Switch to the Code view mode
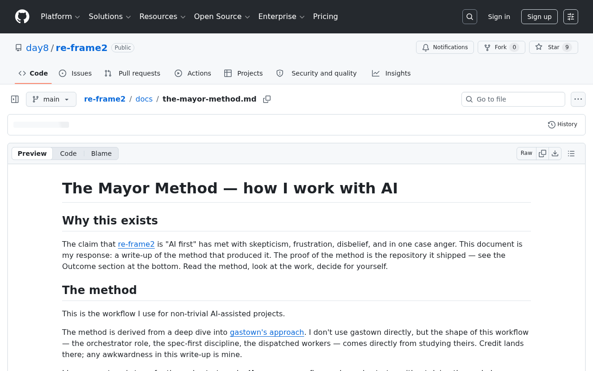This screenshot has width=593, height=371. (68, 154)
